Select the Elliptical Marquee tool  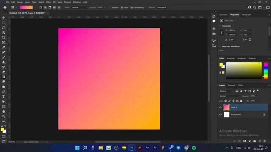(3, 23)
